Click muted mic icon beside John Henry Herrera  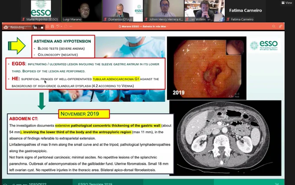pyautogui.click(x=146, y=19)
